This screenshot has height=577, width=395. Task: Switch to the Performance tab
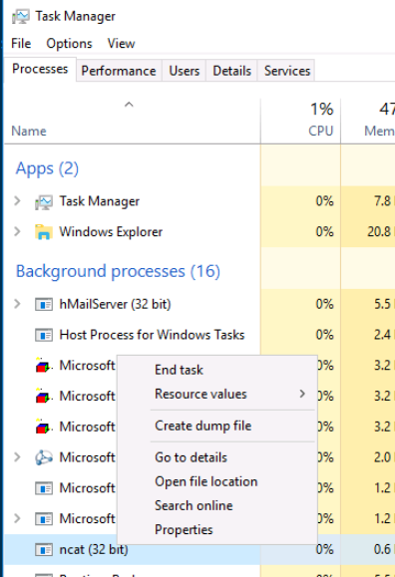coord(119,71)
